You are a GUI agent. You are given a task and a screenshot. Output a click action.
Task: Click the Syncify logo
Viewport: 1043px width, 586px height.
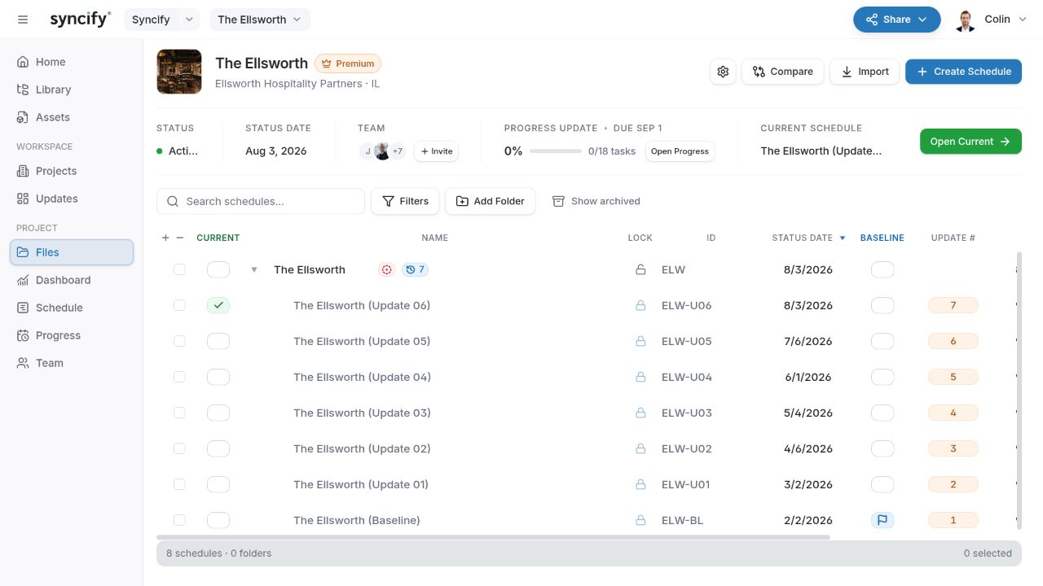[x=80, y=20]
